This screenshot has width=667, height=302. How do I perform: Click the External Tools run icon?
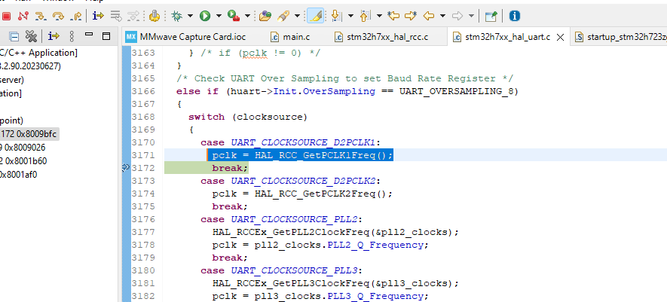click(233, 16)
